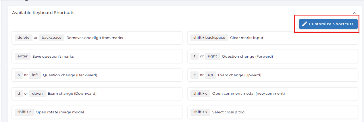Click the shift + c key badge
This screenshot has height=122, width=364.
click(200, 93)
